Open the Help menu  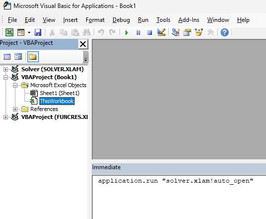tap(243, 20)
